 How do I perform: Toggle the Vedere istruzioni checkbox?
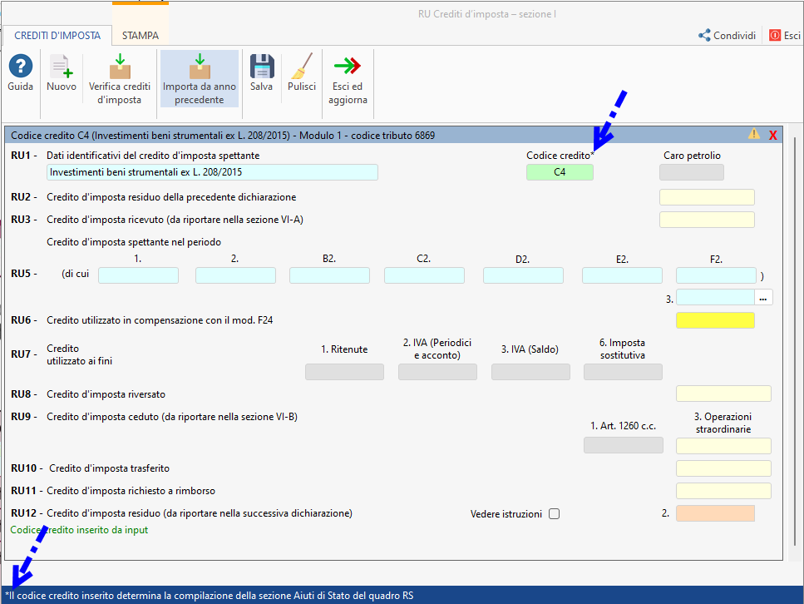554,513
